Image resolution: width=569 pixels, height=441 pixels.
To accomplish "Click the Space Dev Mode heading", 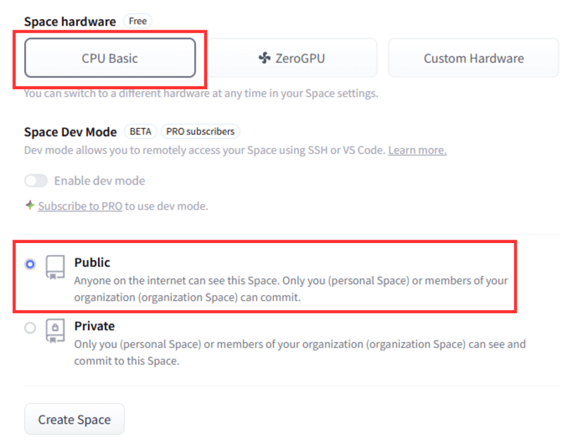I will click(x=70, y=132).
